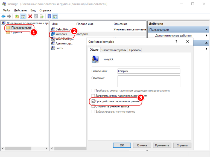The height and width of the screenshot is (157, 210).
Task: Click the Back arrow toolbar icon
Action: click(x=4, y=16)
